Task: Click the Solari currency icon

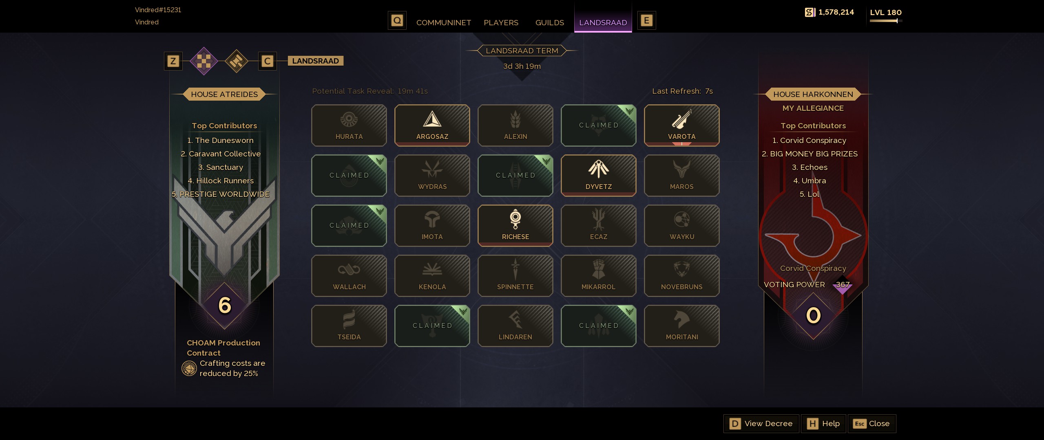Action: tap(810, 12)
